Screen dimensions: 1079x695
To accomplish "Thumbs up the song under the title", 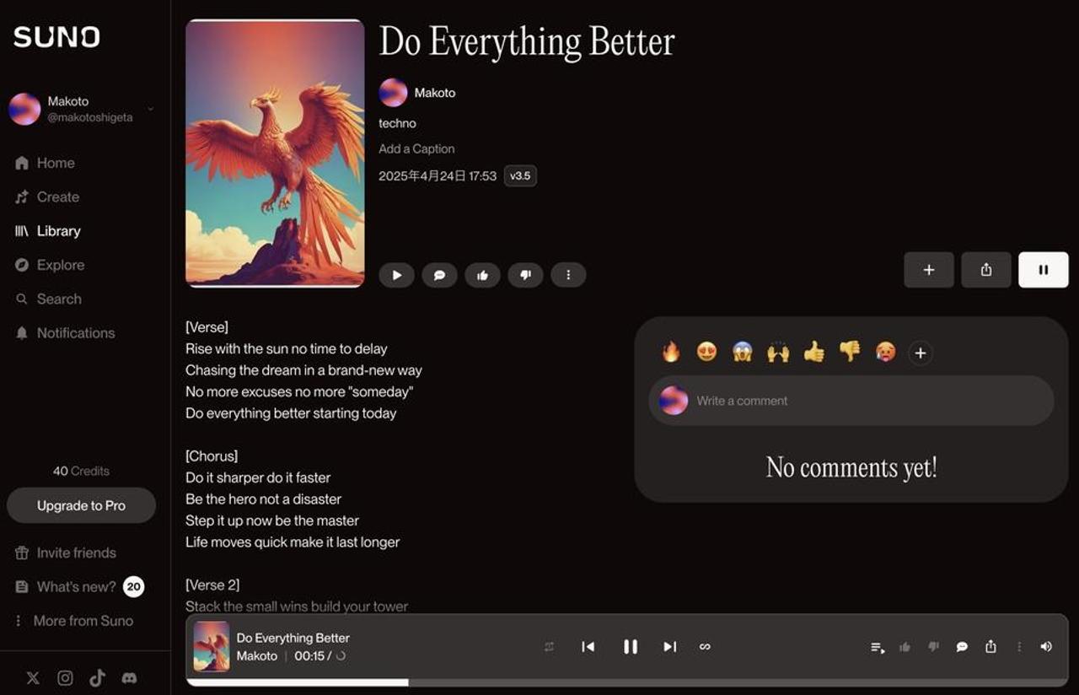I will pyautogui.click(x=482, y=274).
